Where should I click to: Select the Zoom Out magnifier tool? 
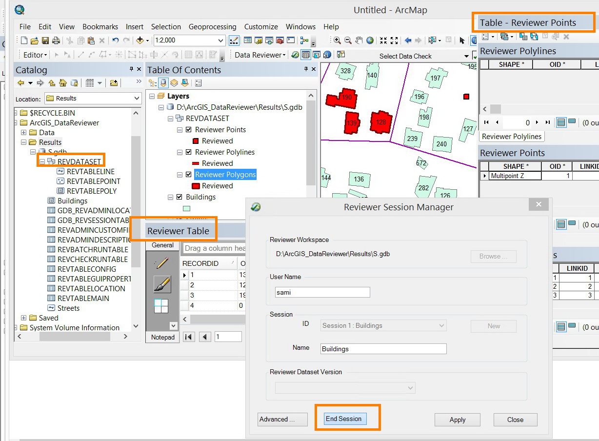(348, 40)
